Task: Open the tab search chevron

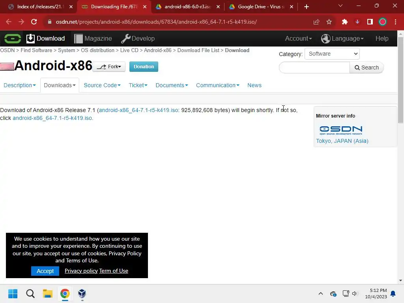Action: tap(340, 6)
